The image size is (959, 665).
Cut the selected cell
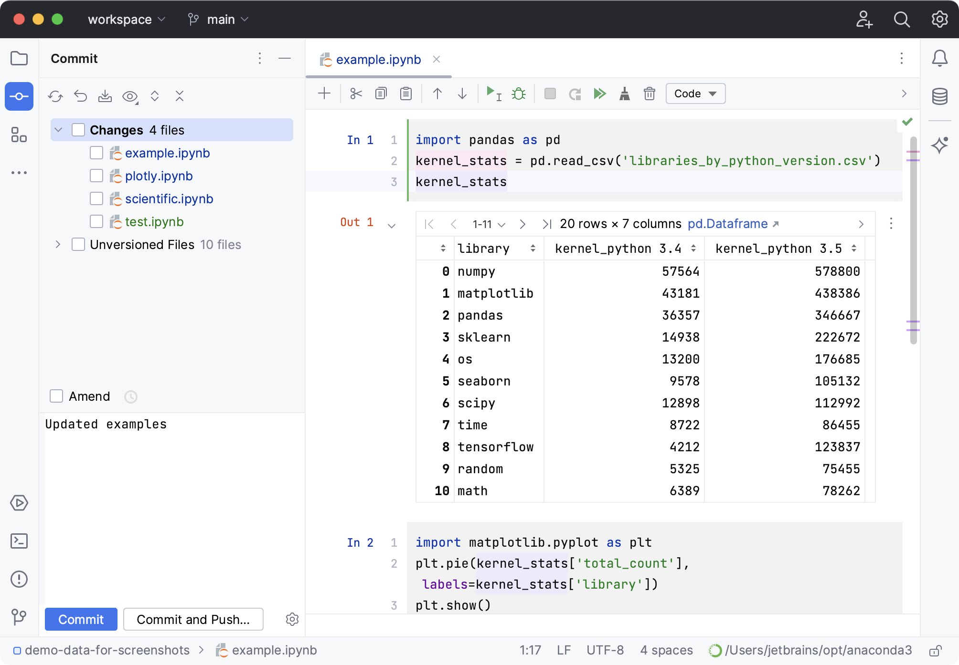point(356,94)
